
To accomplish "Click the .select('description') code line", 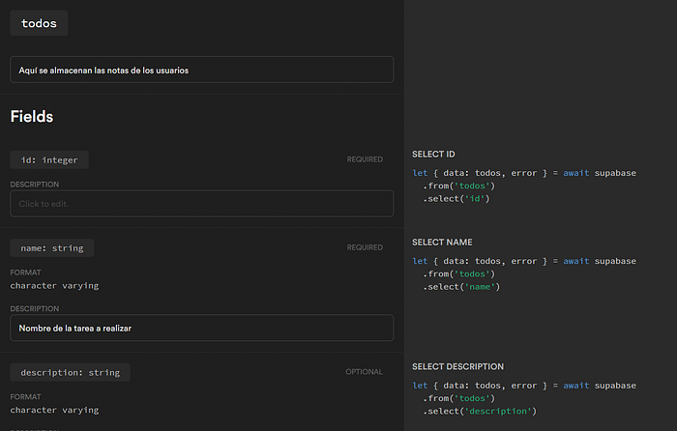I will click(480, 411).
